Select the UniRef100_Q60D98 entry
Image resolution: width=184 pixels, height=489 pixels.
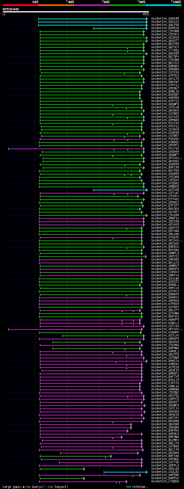click(x=165, y=424)
